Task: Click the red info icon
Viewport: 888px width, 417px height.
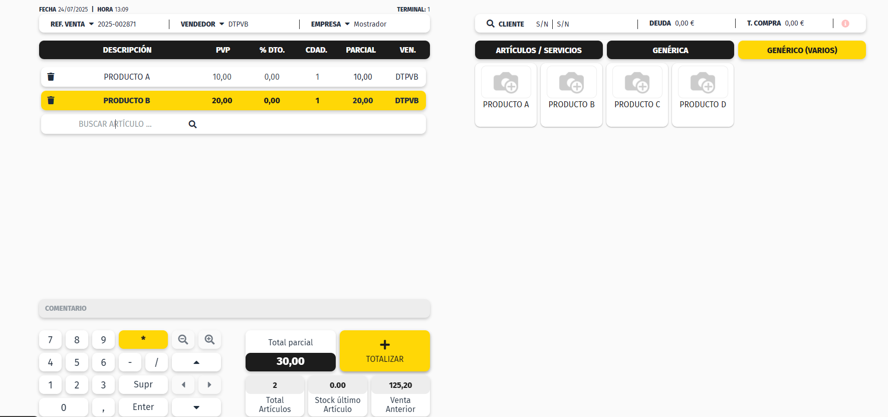Action: (845, 24)
